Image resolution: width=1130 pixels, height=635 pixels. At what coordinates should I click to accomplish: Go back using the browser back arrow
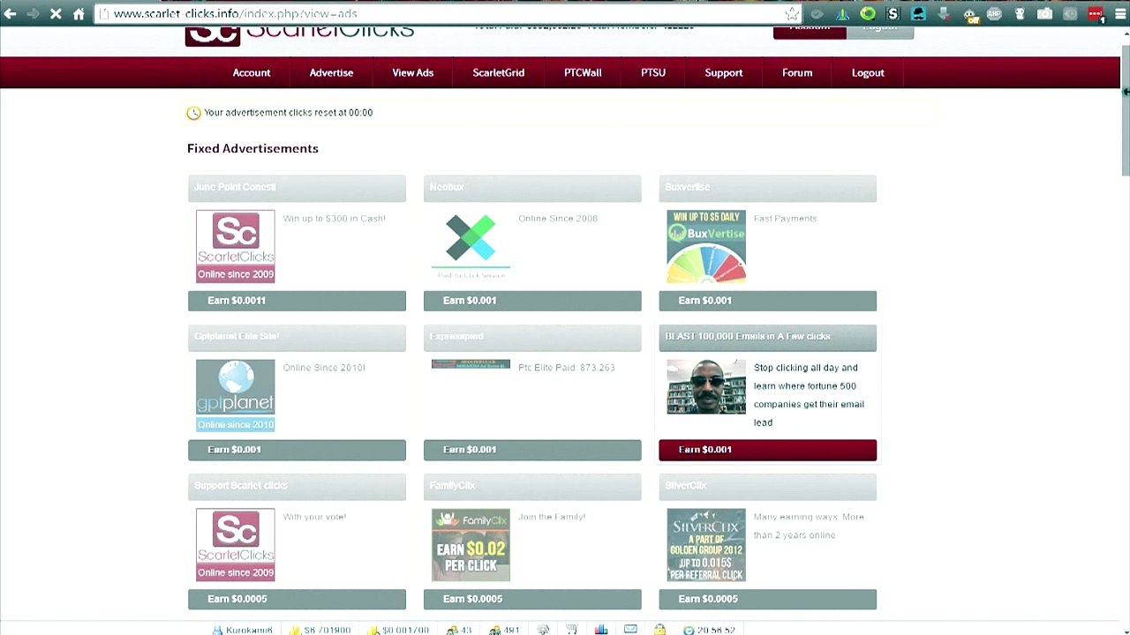coord(10,14)
